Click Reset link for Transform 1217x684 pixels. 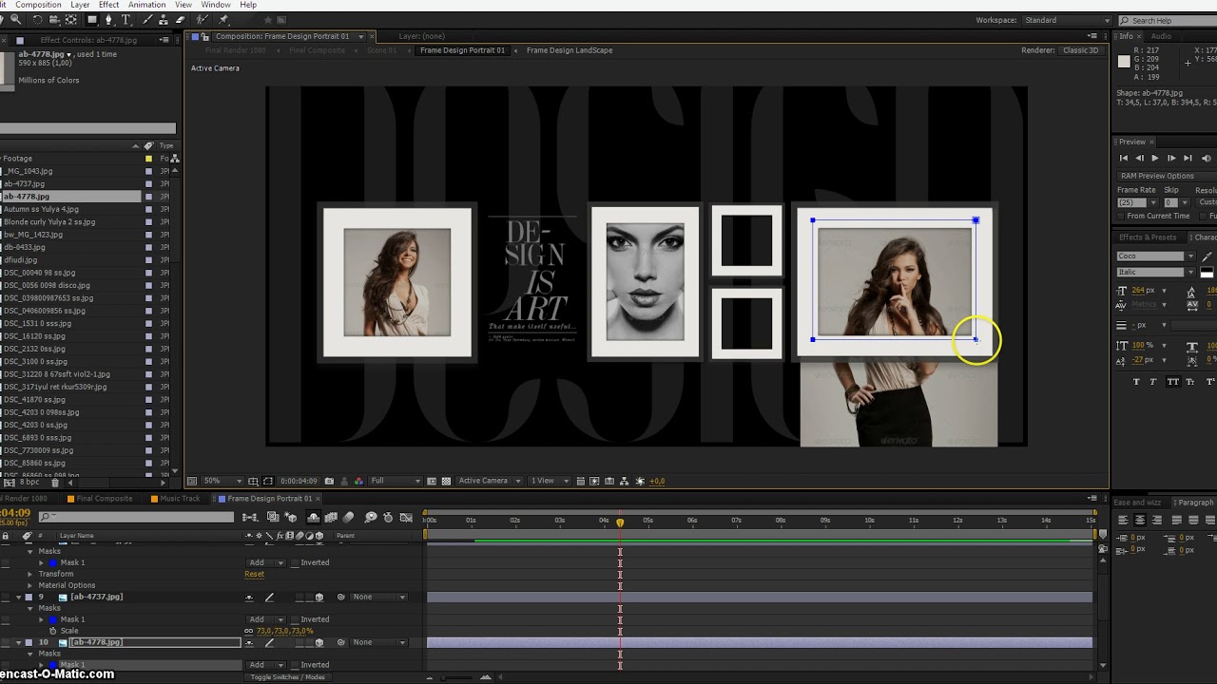coord(254,574)
